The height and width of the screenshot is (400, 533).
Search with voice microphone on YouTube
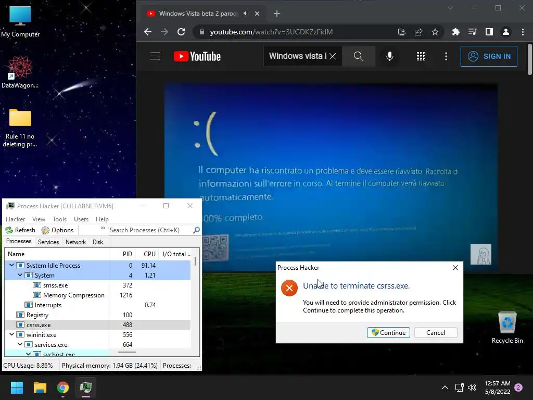[x=390, y=56]
